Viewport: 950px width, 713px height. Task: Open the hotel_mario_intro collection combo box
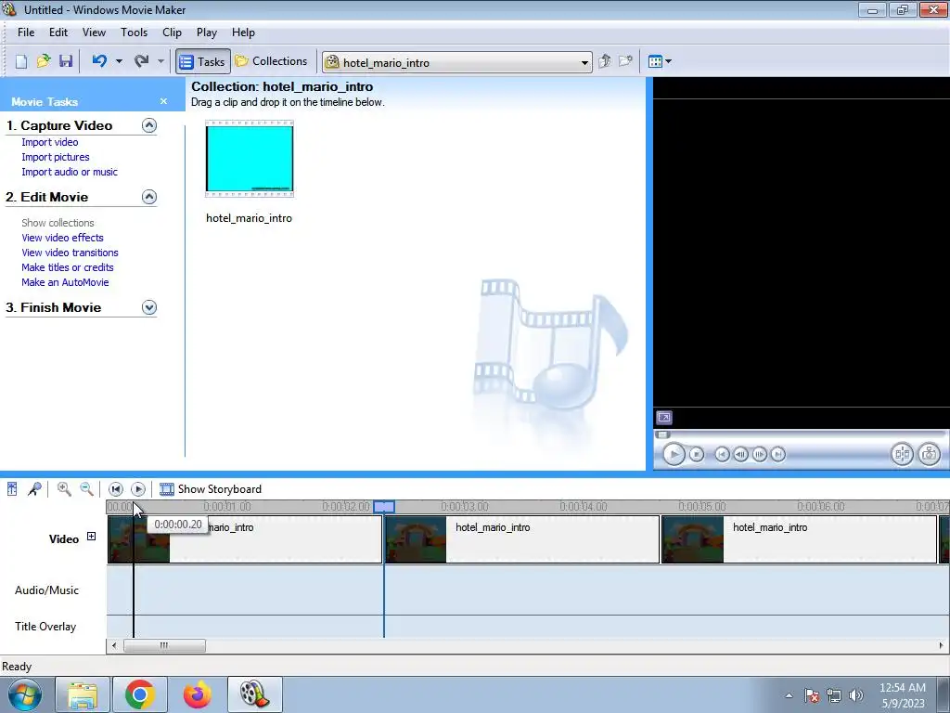[x=457, y=62]
